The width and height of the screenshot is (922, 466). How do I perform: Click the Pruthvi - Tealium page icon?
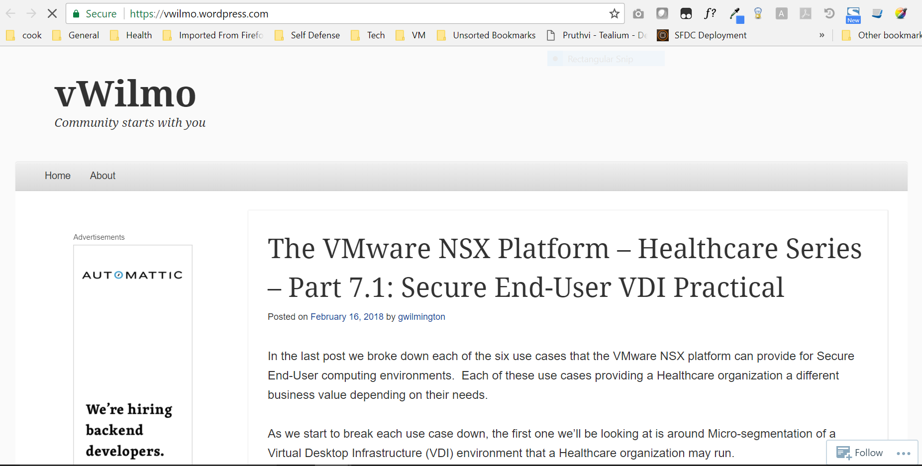point(551,35)
